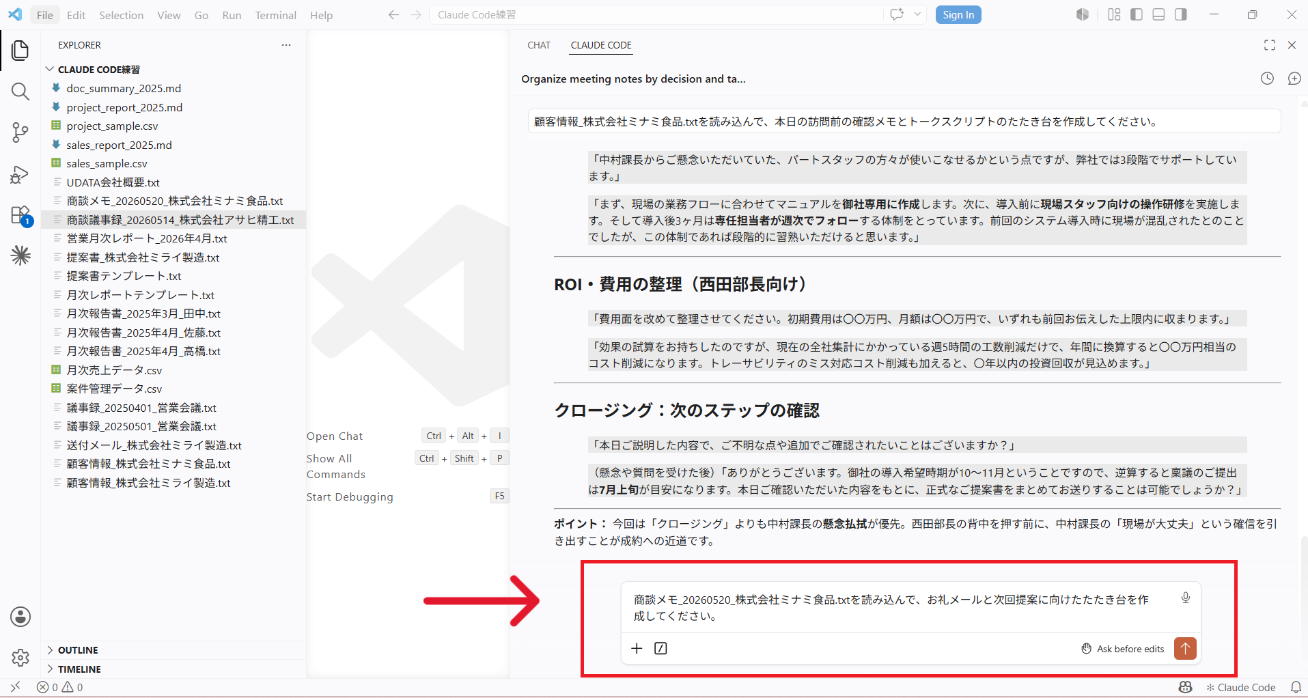Viewport: 1308px width, 698px height.
Task: Maximize the Claude Code panel size
Action: [x=1270, y=45]
